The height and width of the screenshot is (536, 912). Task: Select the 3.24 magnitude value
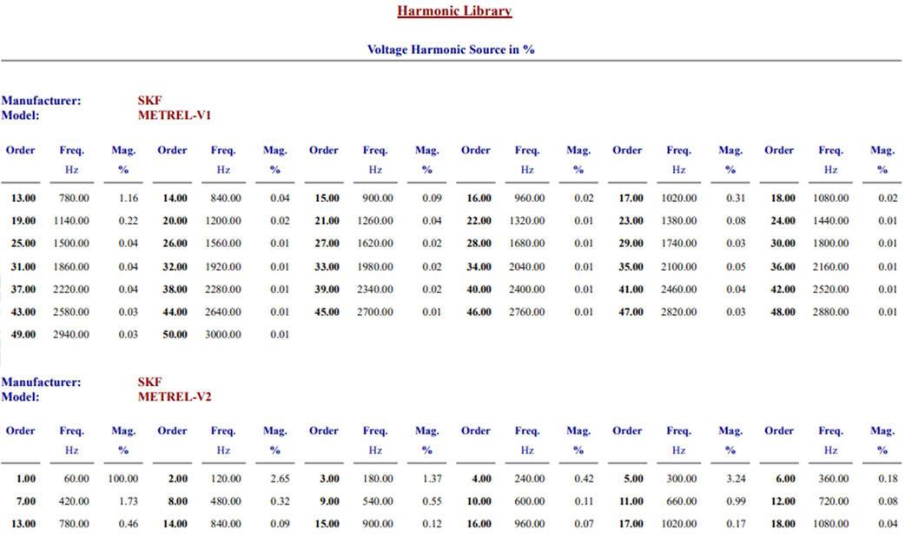coord(736,479)
